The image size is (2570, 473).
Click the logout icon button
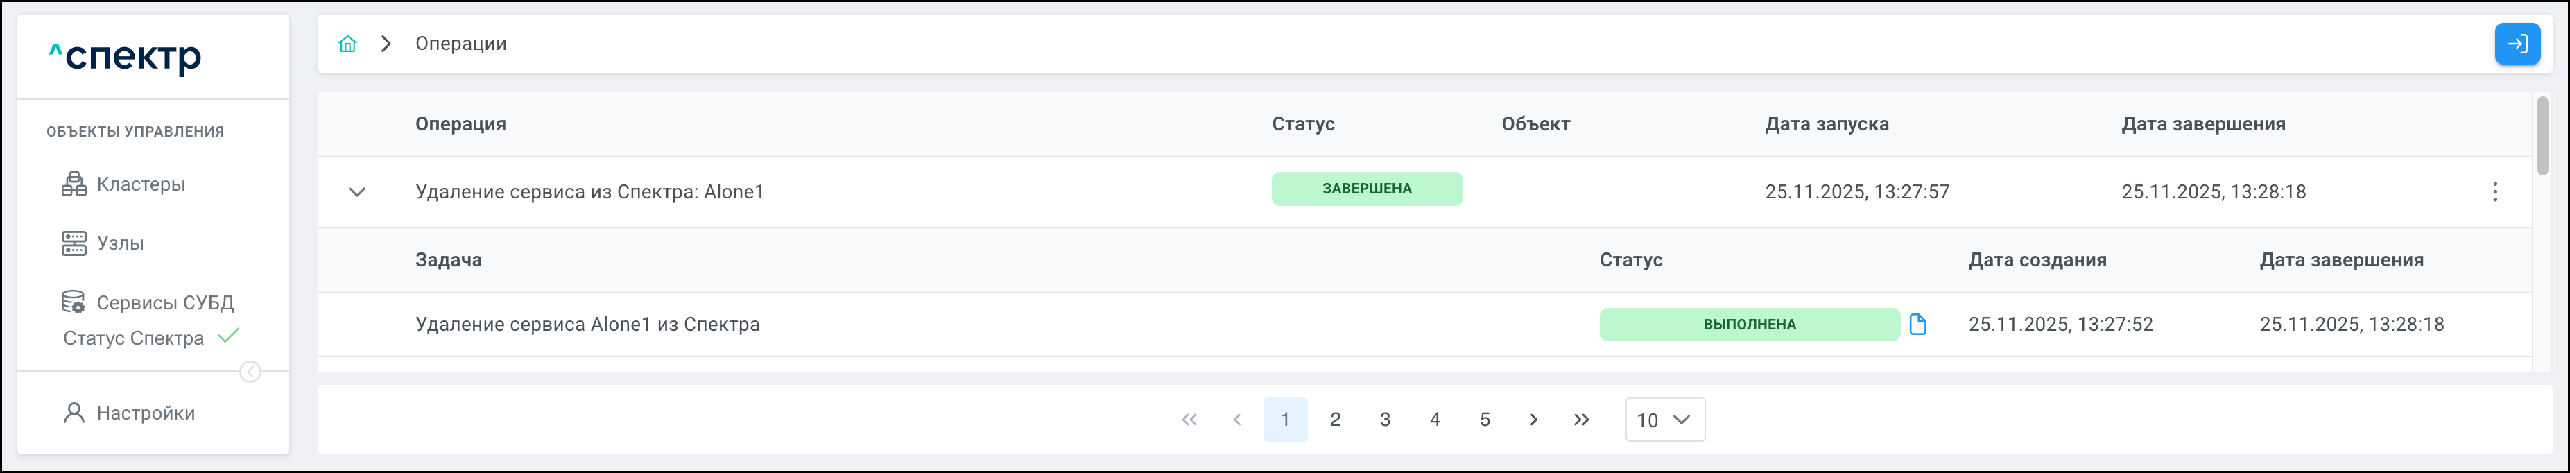pyautogui.click(x=2517, y=44)
